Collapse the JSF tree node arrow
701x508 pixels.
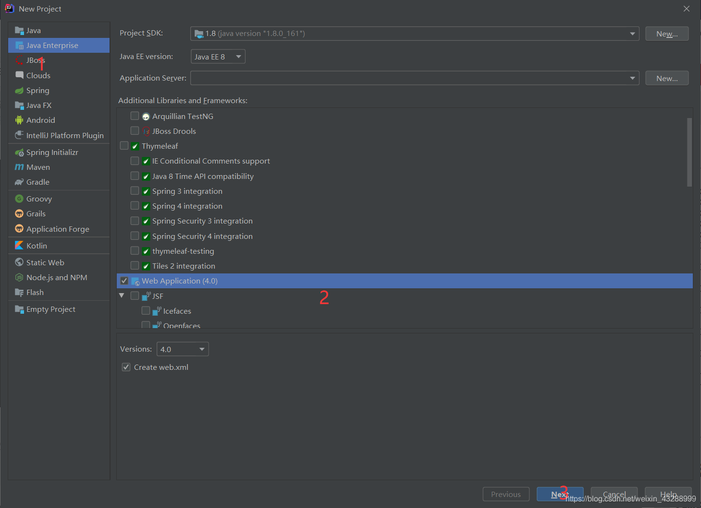pyautogui.click(x=122, y=296)
